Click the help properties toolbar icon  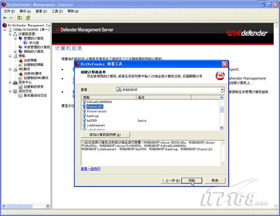(28, 18)
